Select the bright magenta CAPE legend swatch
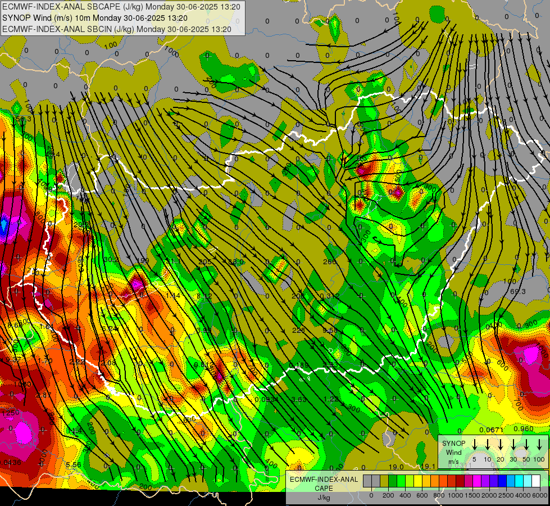Screen dimensions: 550x506 (x=478, y=481)
